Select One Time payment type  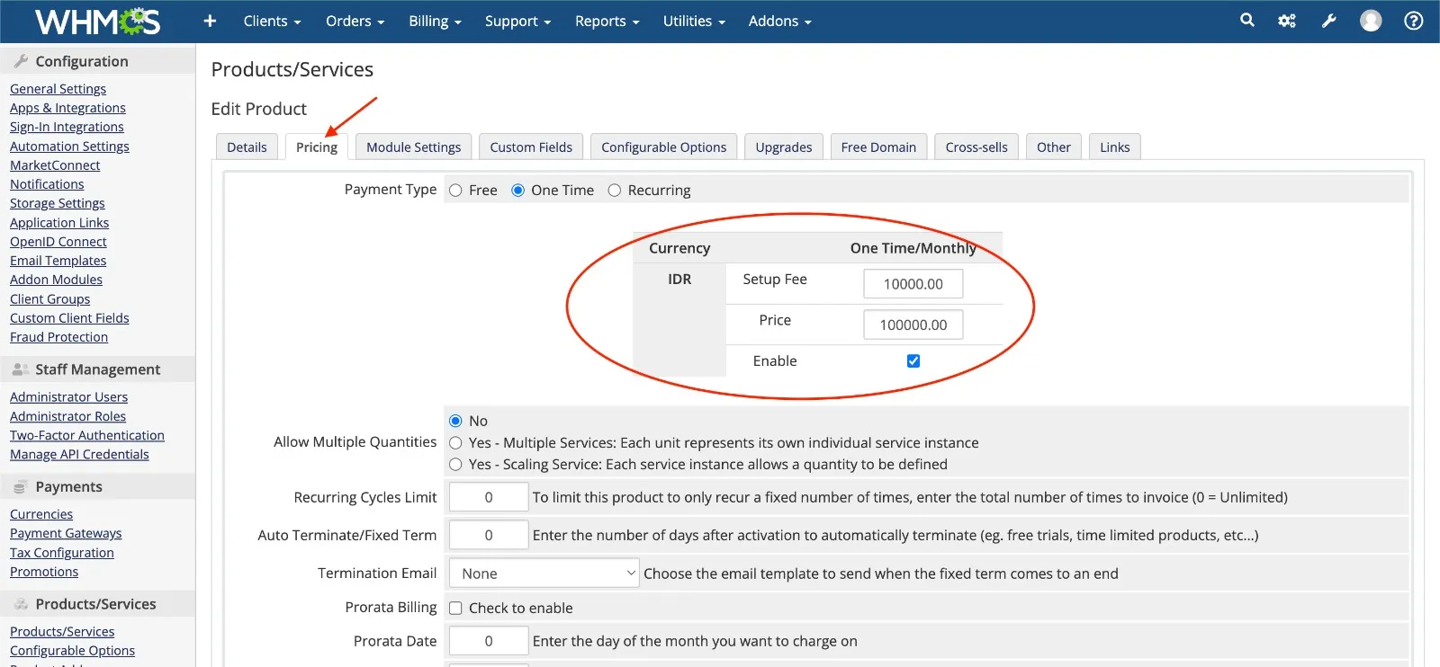coord(517,191)
